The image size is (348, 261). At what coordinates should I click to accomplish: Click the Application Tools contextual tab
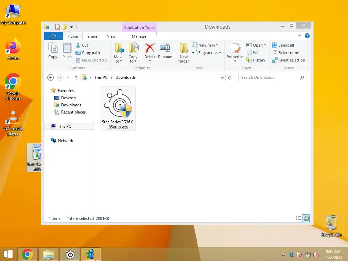[x=139, y=27]
